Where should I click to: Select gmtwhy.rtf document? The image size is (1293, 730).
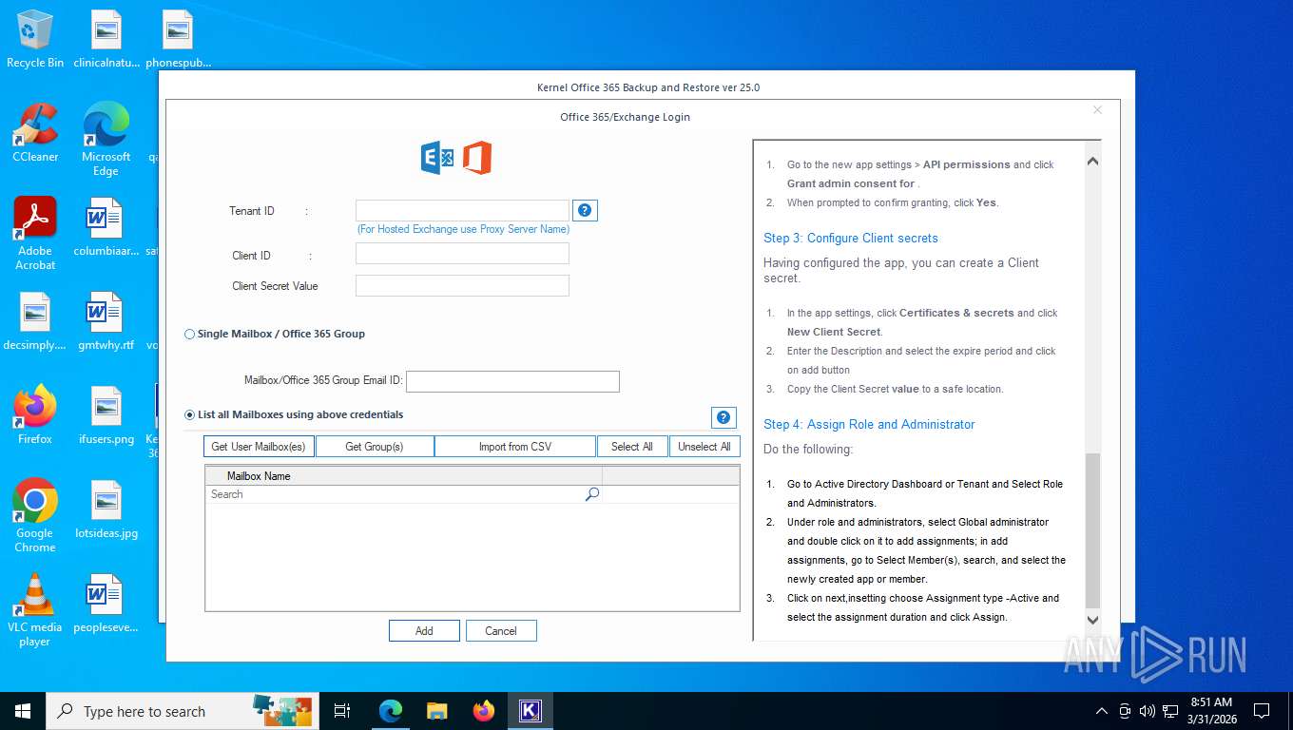106,321
